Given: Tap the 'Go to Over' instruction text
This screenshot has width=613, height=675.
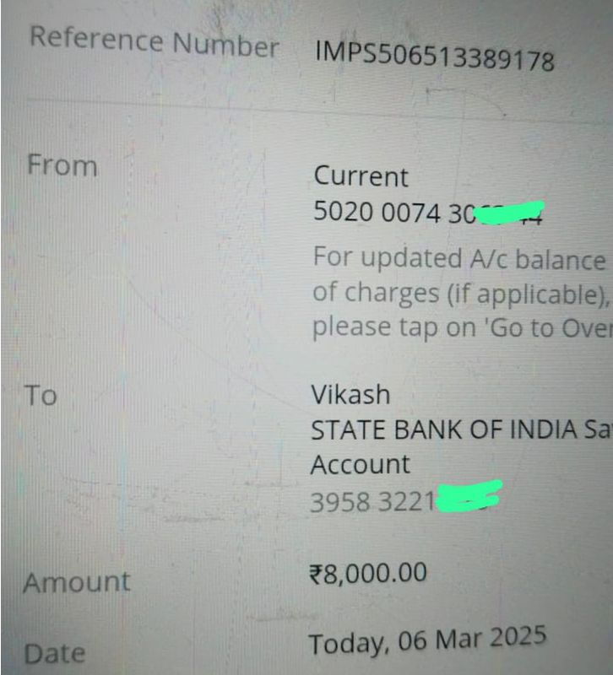Looking at the screenshot, I should (462, 328).
